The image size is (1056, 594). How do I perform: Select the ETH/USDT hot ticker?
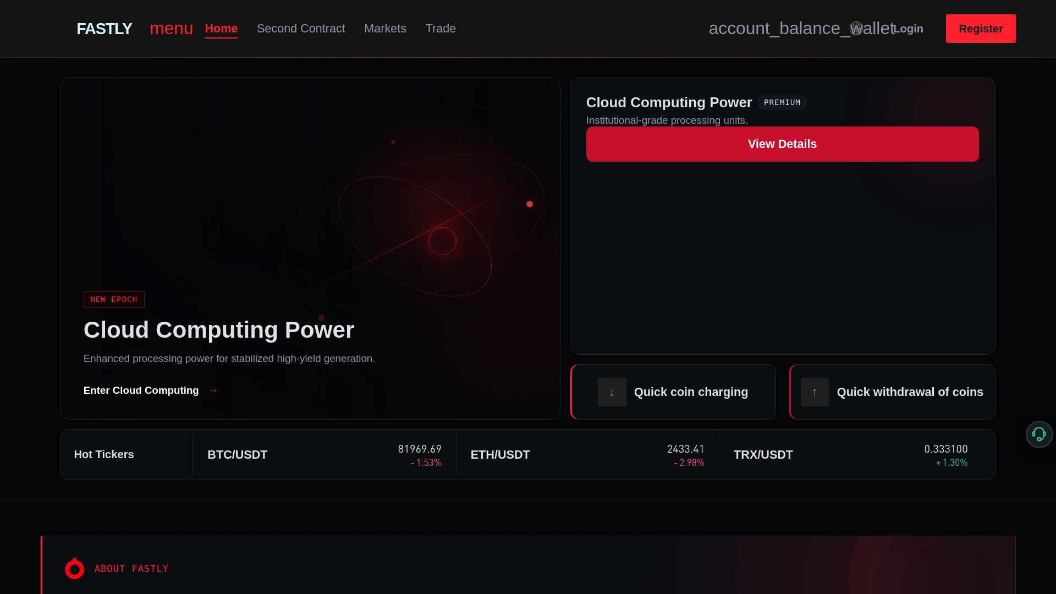(587, 455)
